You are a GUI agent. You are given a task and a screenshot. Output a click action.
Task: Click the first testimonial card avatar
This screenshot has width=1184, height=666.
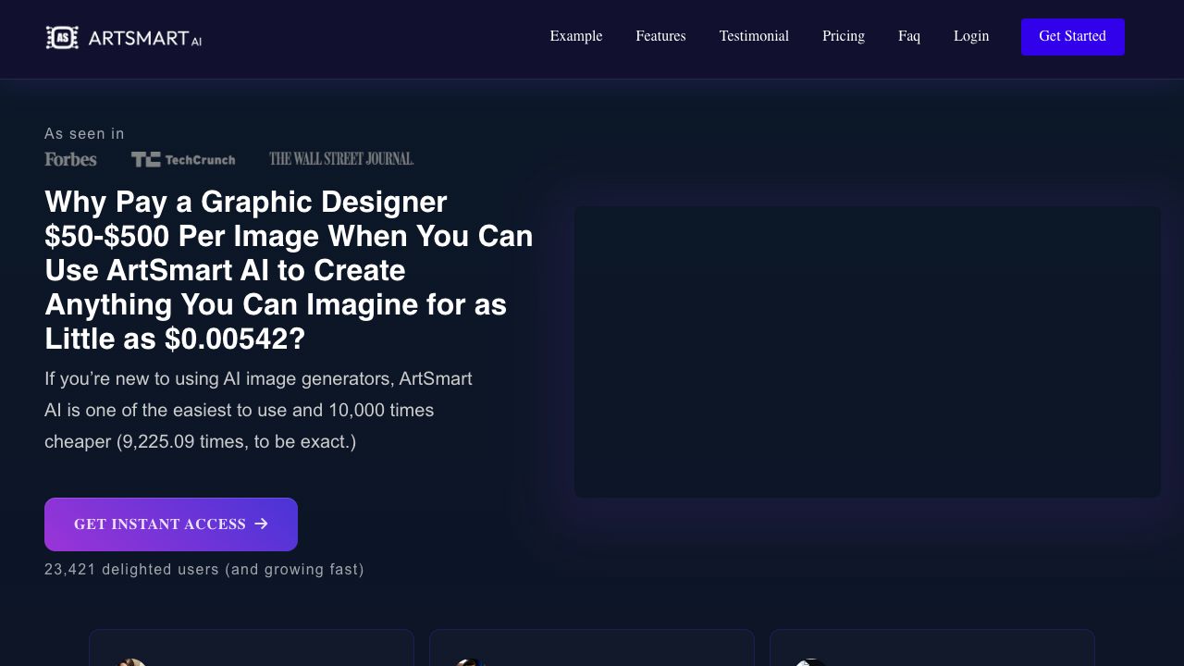130,661
